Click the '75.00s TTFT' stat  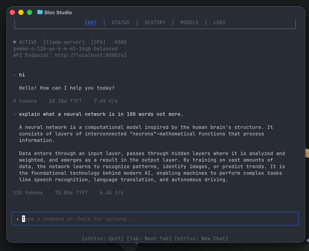(71, 193)
